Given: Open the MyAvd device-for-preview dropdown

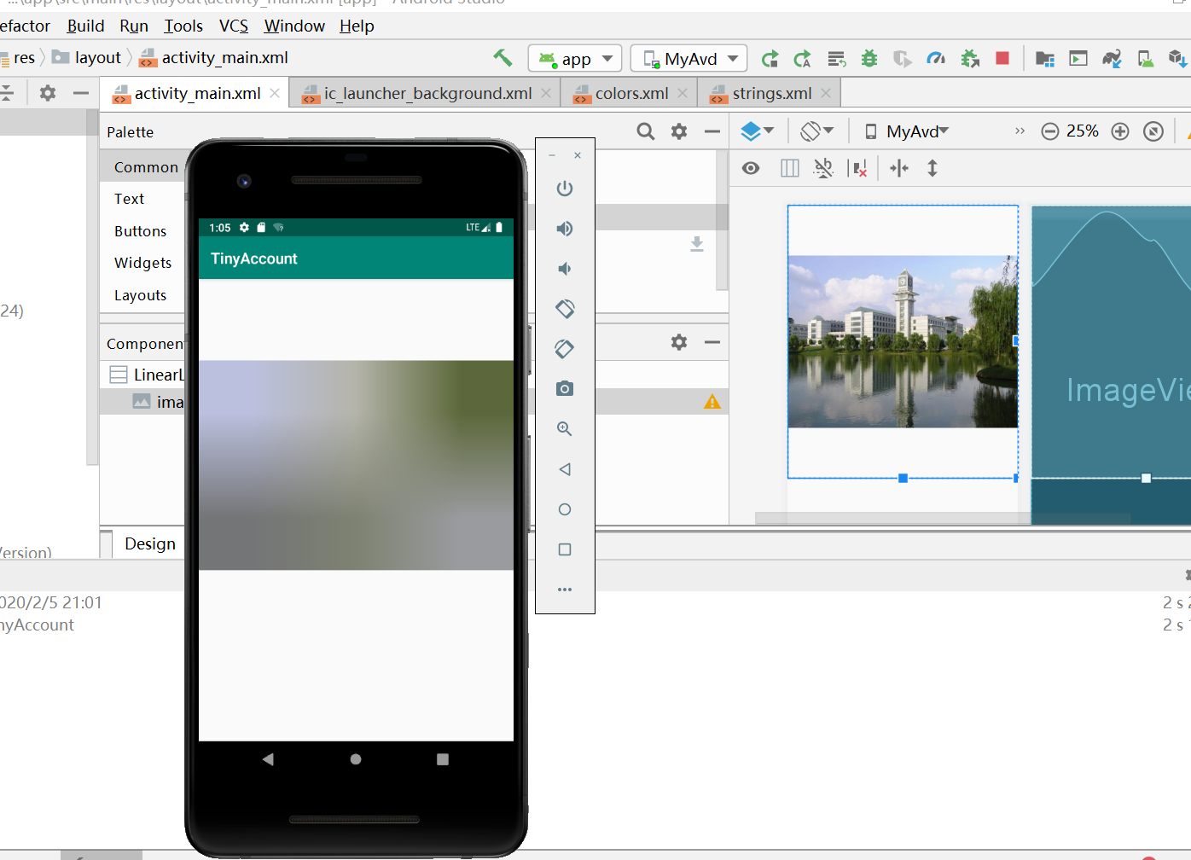Looking at the screenshot, I should pyautogui.click(x=907, y=131).
